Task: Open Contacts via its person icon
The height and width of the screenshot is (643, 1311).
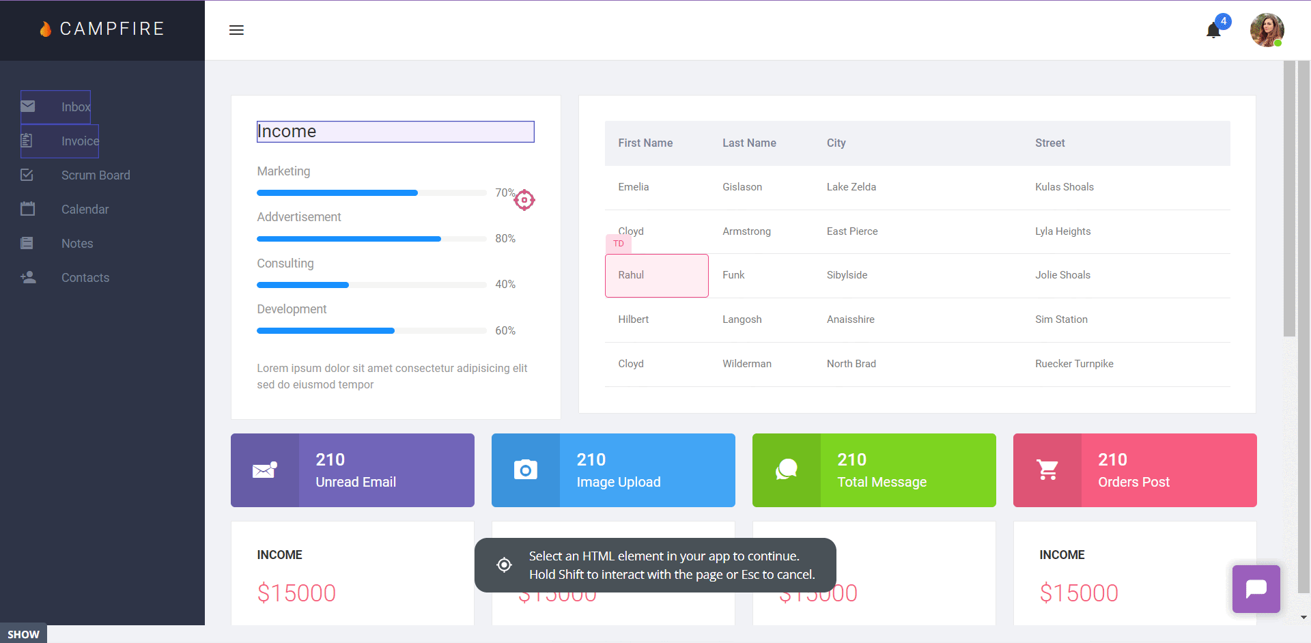Action: coord(27,277)
